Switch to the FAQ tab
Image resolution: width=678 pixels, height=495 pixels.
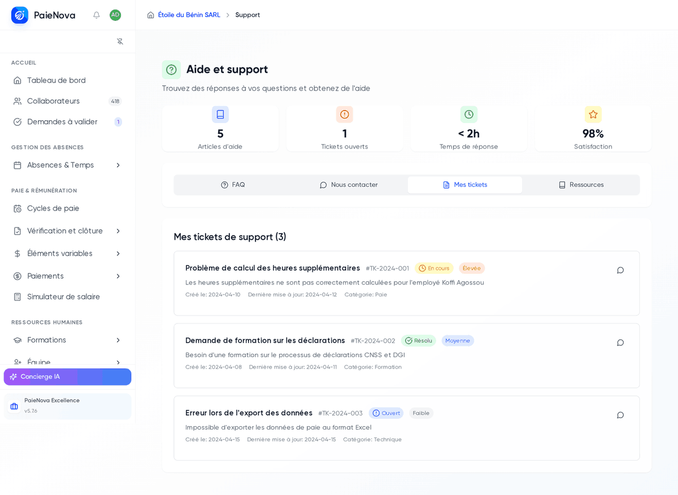233,185
